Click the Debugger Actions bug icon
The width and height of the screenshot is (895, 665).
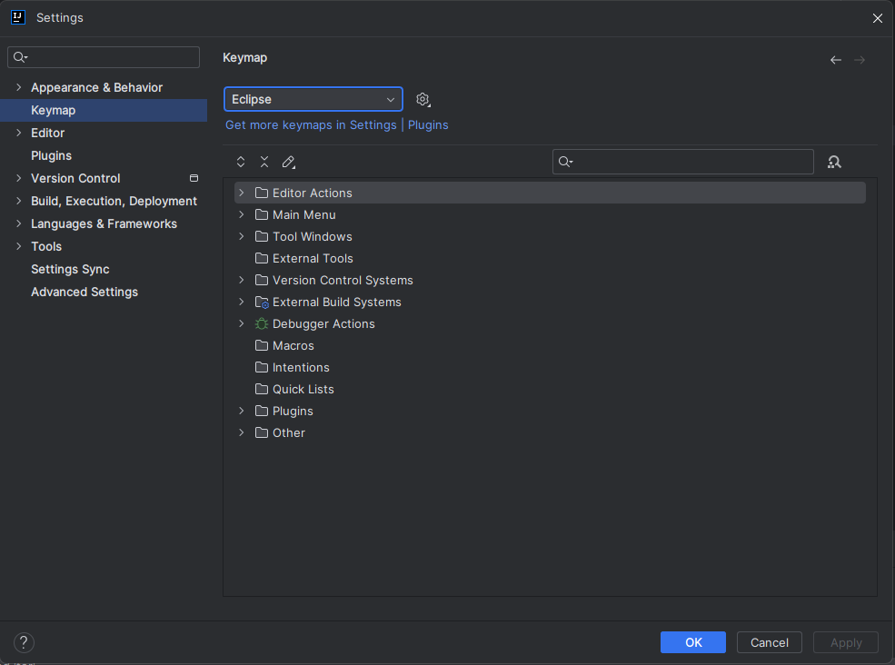262,323
